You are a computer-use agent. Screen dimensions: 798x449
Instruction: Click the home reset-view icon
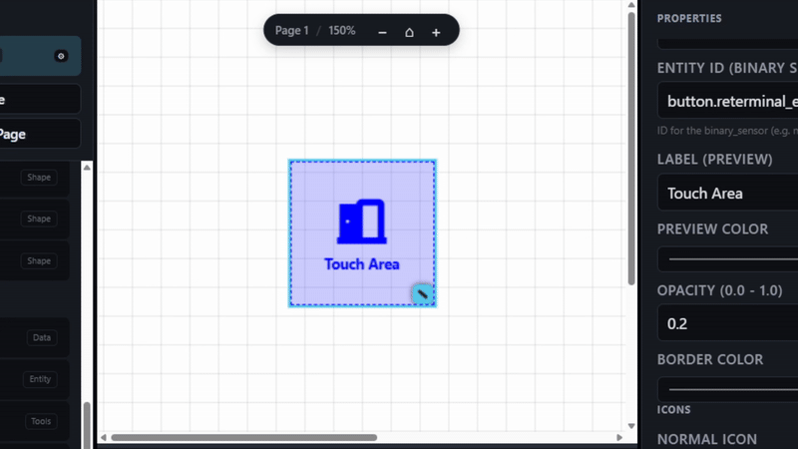click(409, 32)
